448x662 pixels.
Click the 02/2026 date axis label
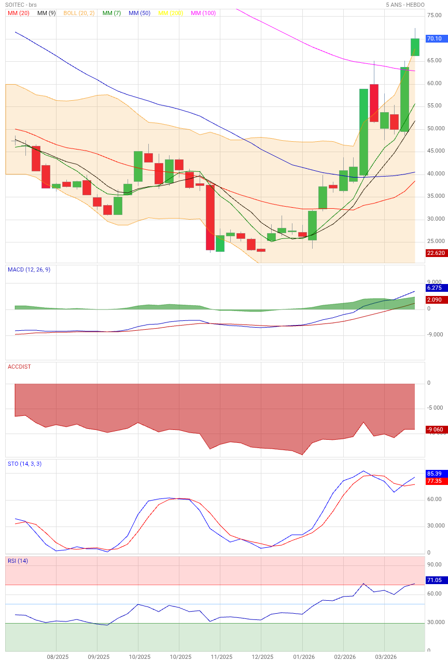coord(344,657)
